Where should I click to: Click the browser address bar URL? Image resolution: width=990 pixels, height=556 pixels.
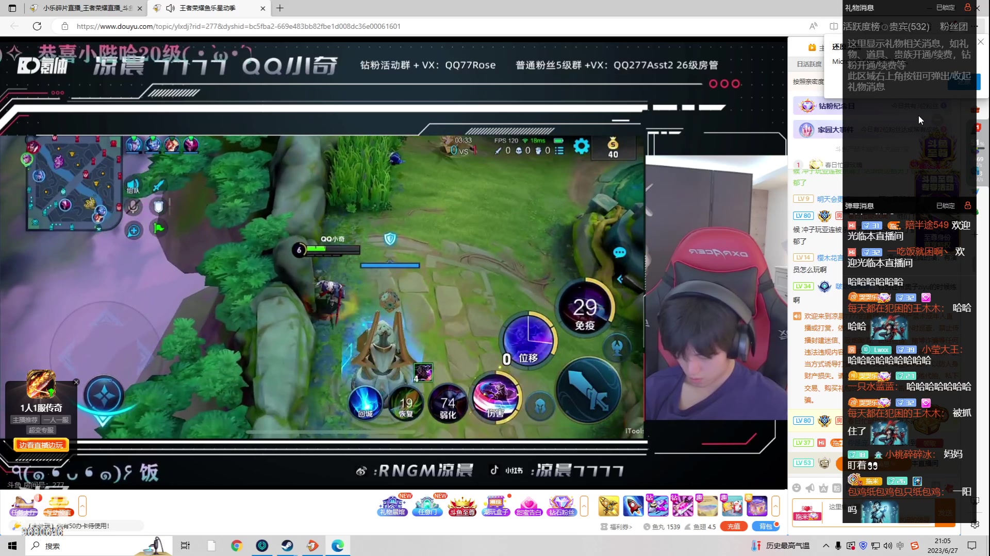[238, 26]
